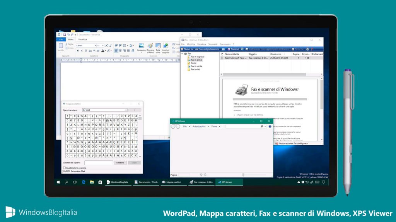Screen dimensions: 396x222
Task: Open the Visualizza menu in Fax e scanner
Action: click(x=201, y=44)
